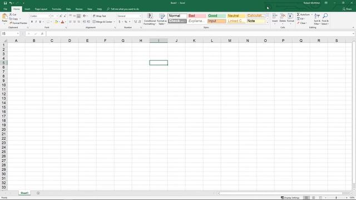356x200 pixels.
Task: Click the Decrease Indent icon
Action: tap(84, 22)
